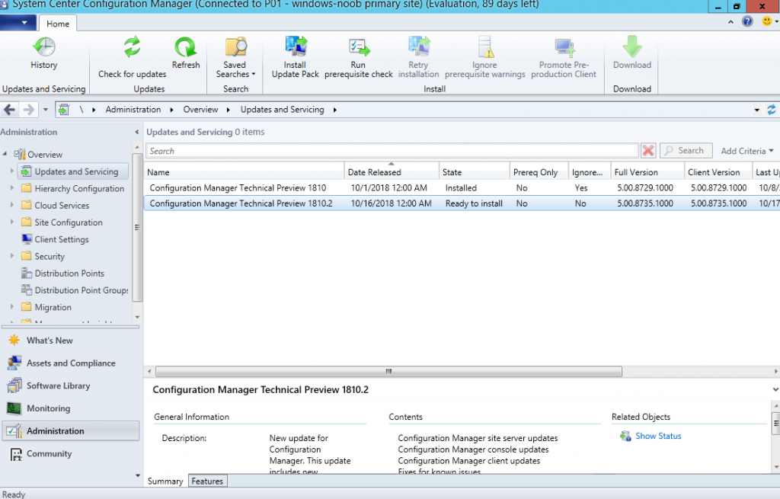
Task: Open address bar dropdown arrow
Action: click(x=756, y=110)
